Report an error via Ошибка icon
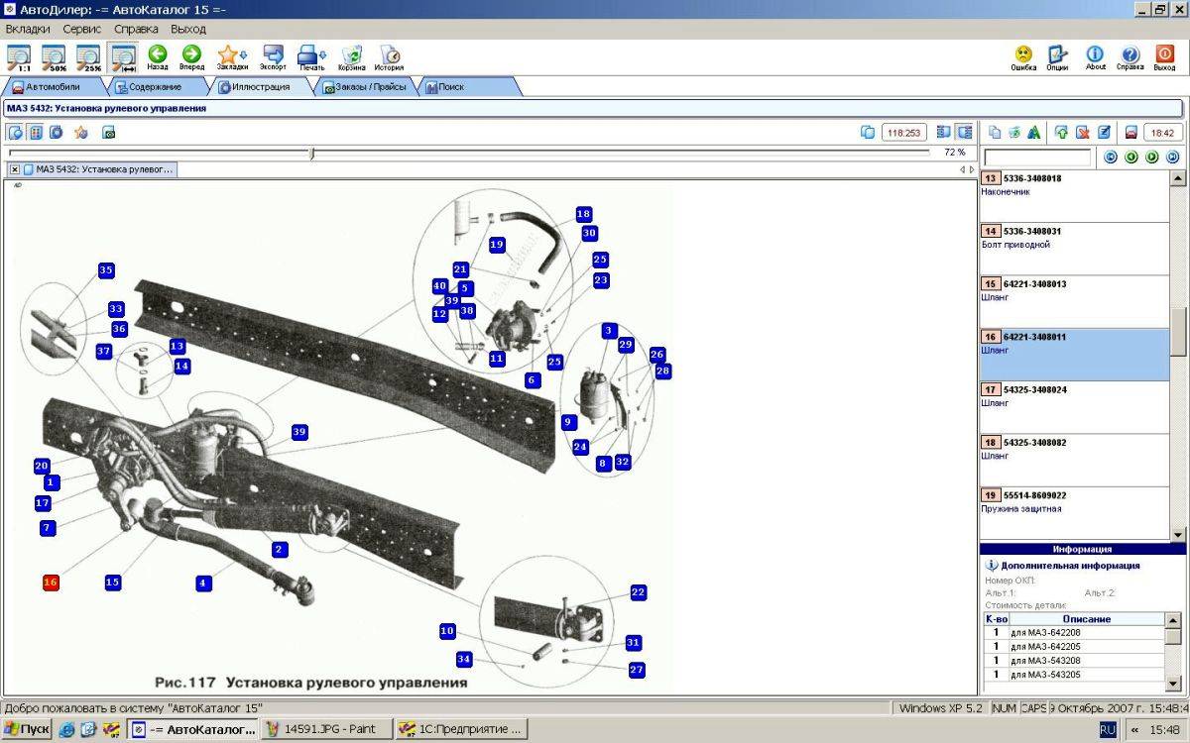 (x=1023, y=58)
